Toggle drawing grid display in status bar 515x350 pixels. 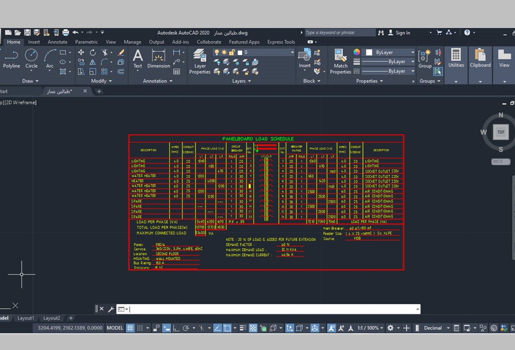(130, 328)
